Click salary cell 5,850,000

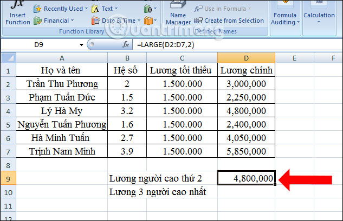pos(247,151)
